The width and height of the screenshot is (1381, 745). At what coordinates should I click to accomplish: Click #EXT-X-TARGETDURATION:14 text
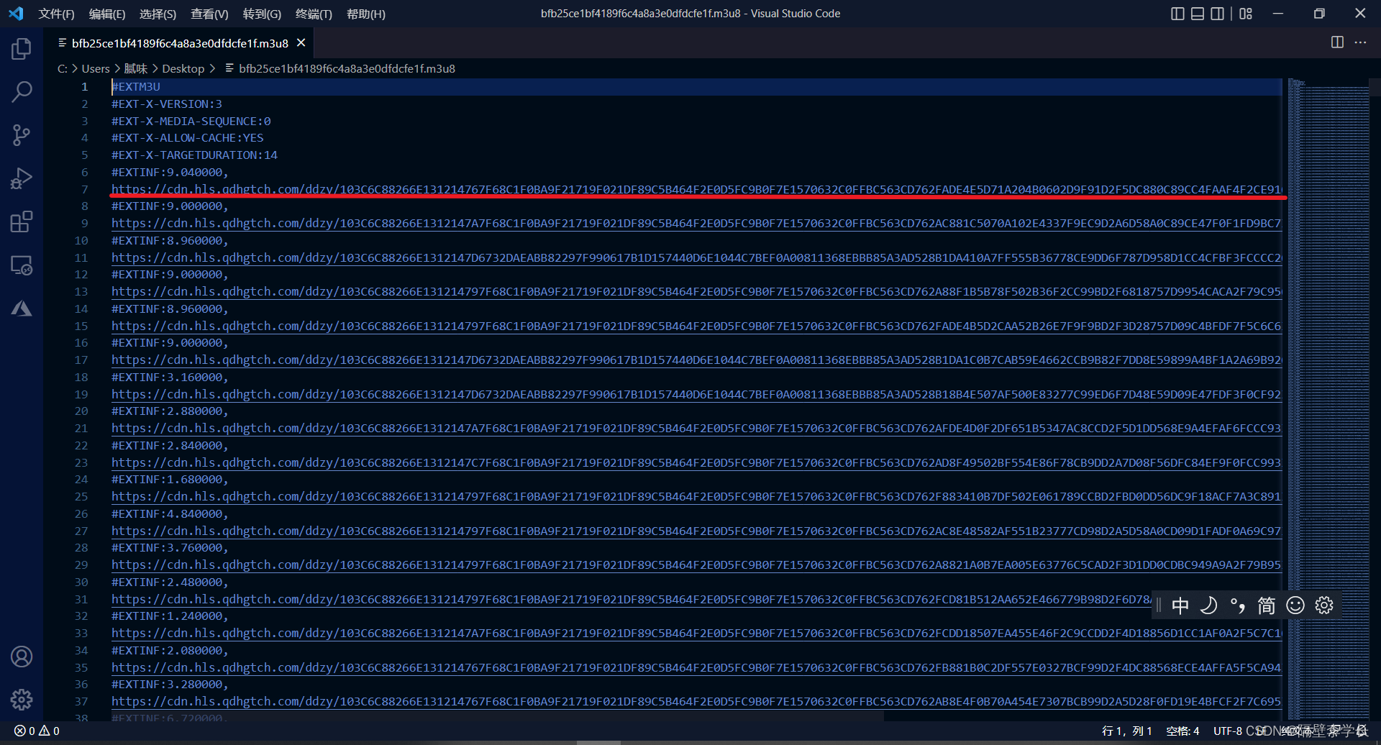pos(194,155)
